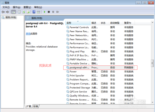Switch to the 扩展 tab

(29, 106)
